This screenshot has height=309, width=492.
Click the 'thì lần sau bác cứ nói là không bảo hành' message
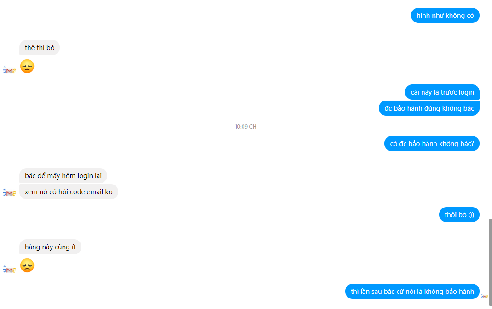tap(412, 292)
